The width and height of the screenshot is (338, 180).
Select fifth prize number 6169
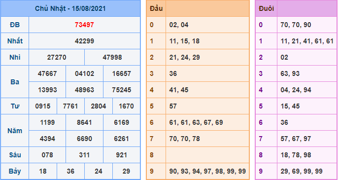pos(122,122)
